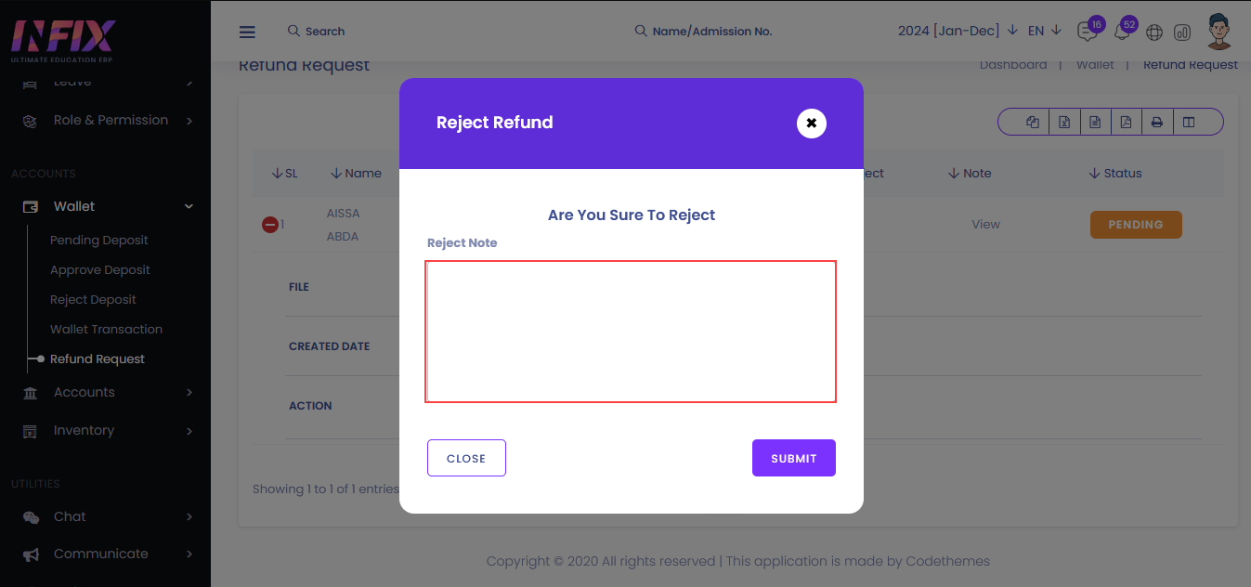Open the reports chart icon in header
1251x587 pixels.
pos(1182,33)
